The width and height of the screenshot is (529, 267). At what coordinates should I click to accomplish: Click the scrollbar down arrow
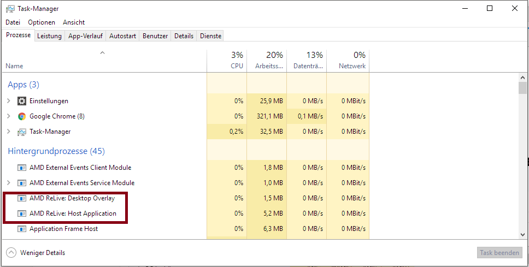pyautogui.click(x=523, y=234)
